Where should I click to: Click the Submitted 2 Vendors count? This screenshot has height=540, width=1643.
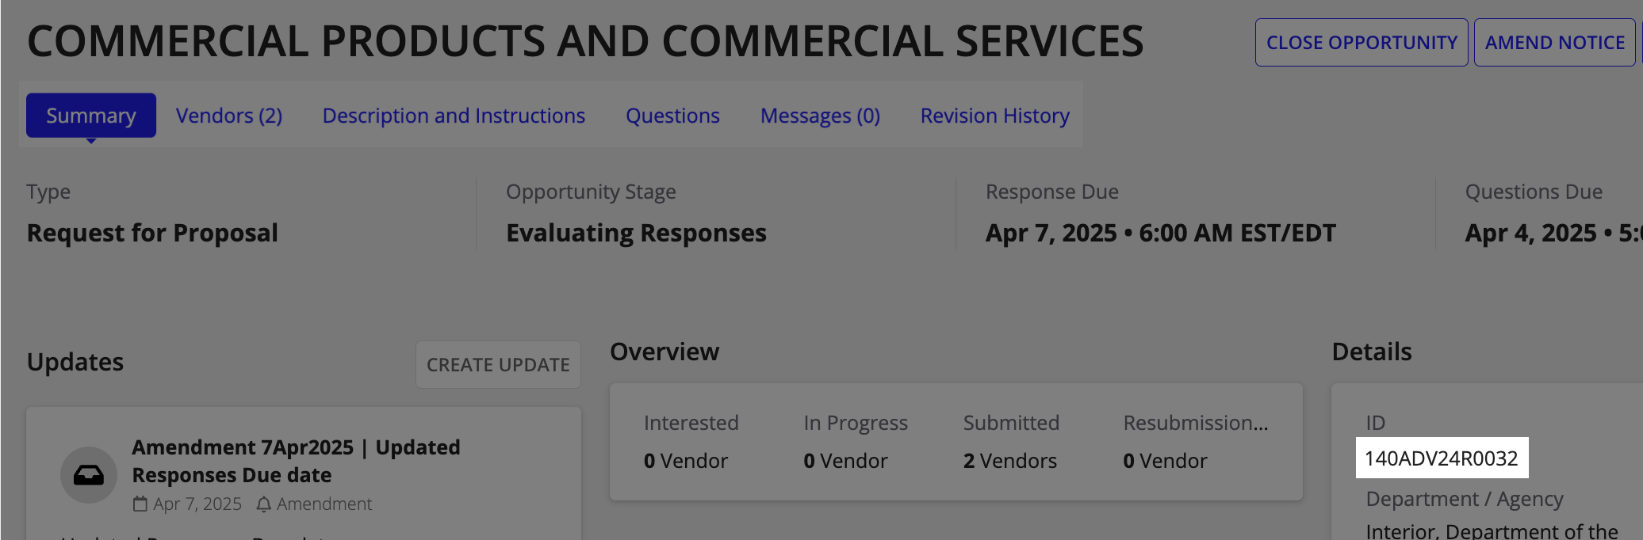pos(1010,461)
